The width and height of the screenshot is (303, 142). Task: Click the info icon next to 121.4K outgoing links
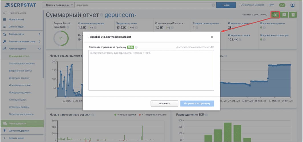[240, 40]
